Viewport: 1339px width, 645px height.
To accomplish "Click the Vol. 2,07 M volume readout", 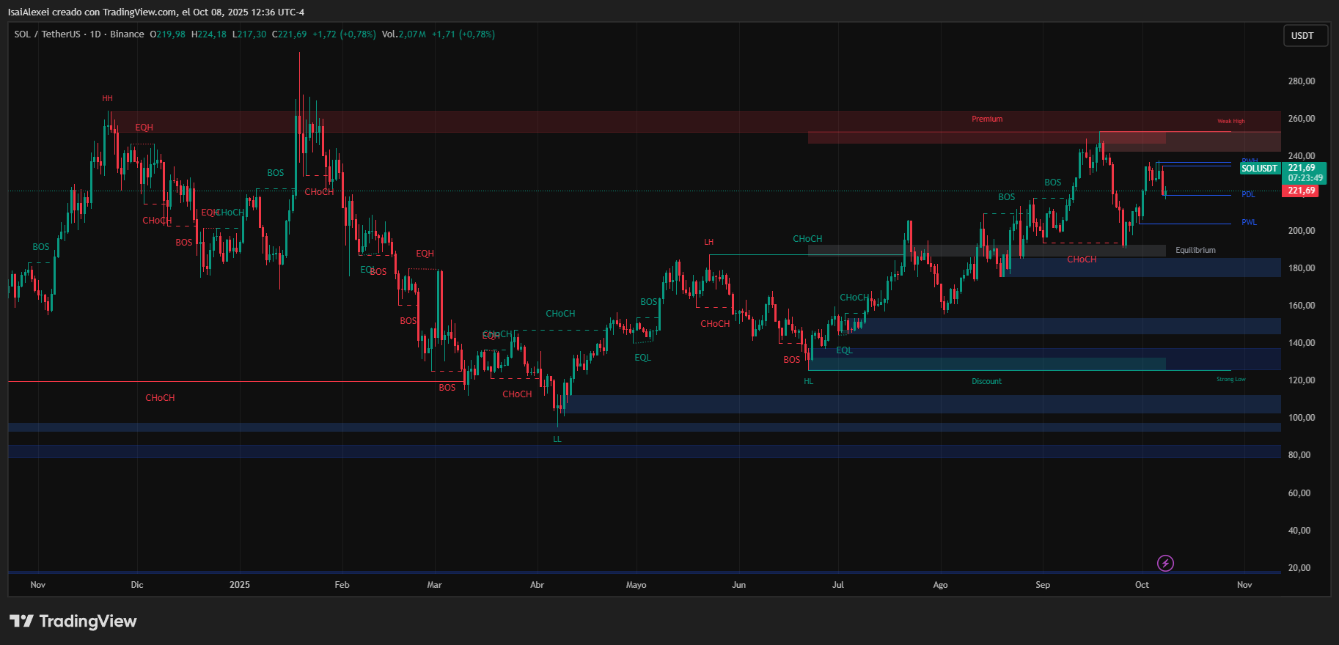I will (x=403, y=34).
